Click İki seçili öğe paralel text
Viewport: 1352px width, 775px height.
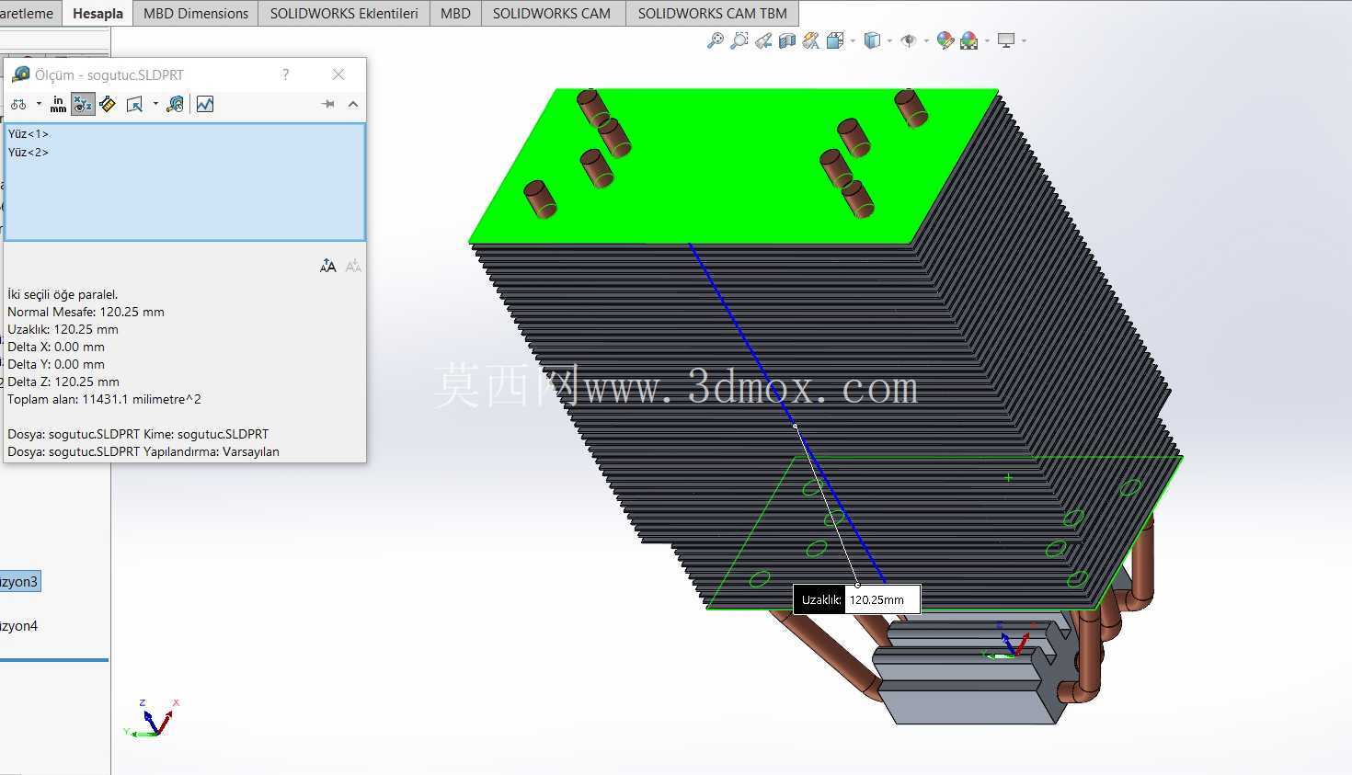63,295
